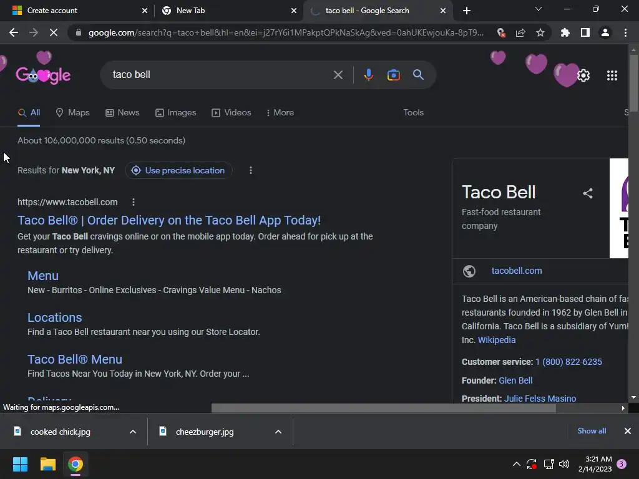Click the browser back arrow
Viewport: 639px width, 479px height.
click(x=14, y=32)
